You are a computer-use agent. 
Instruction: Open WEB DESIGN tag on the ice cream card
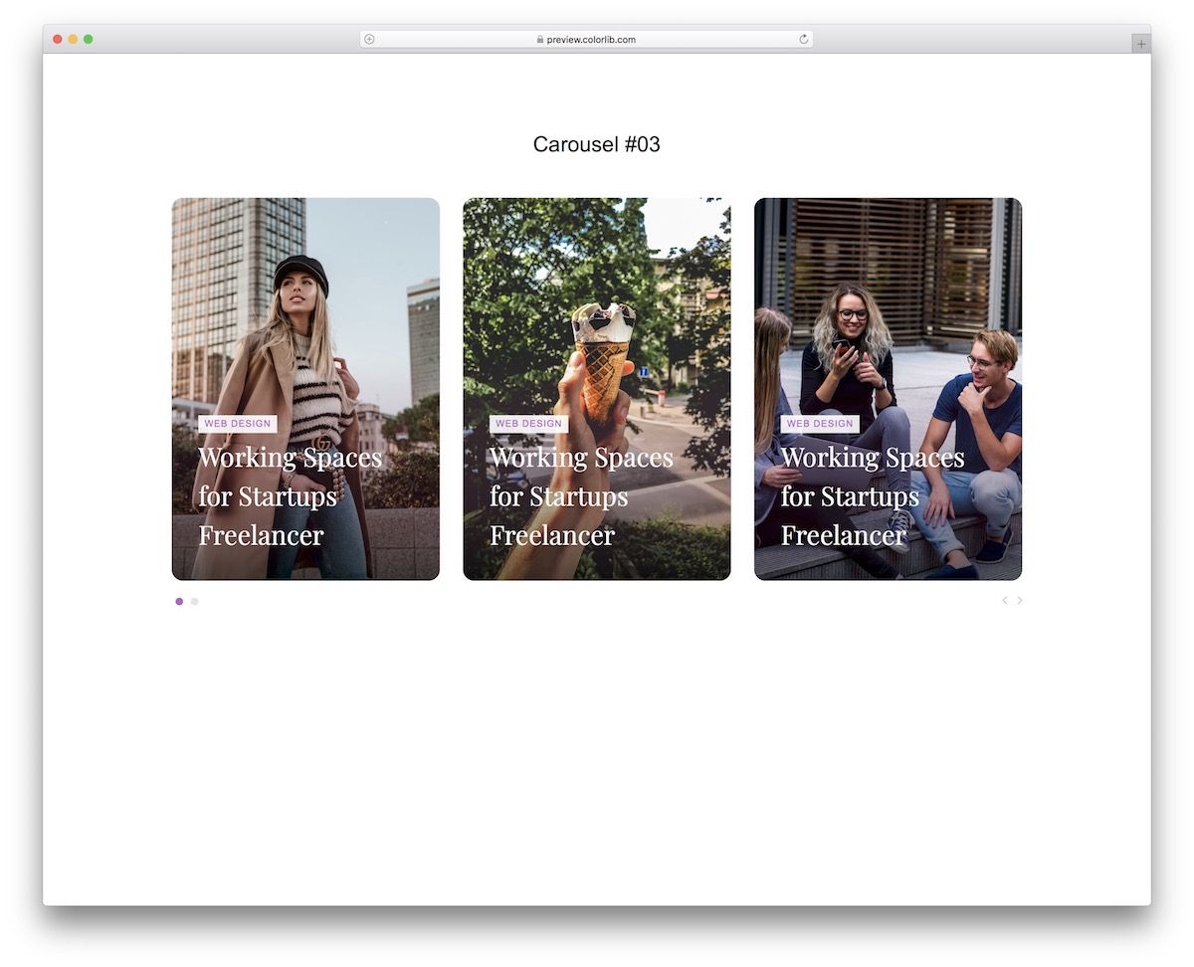pos(528,424)
